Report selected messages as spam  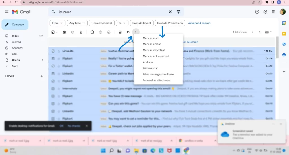(73, 32)
